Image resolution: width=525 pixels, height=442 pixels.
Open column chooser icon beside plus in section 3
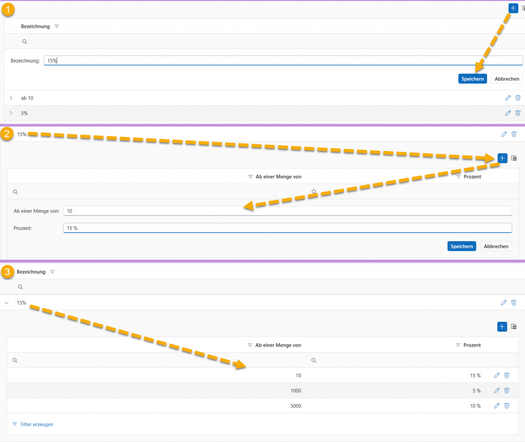(514, 326)
